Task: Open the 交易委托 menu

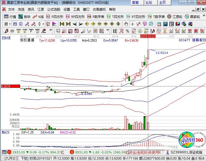Action: point(99,10)
